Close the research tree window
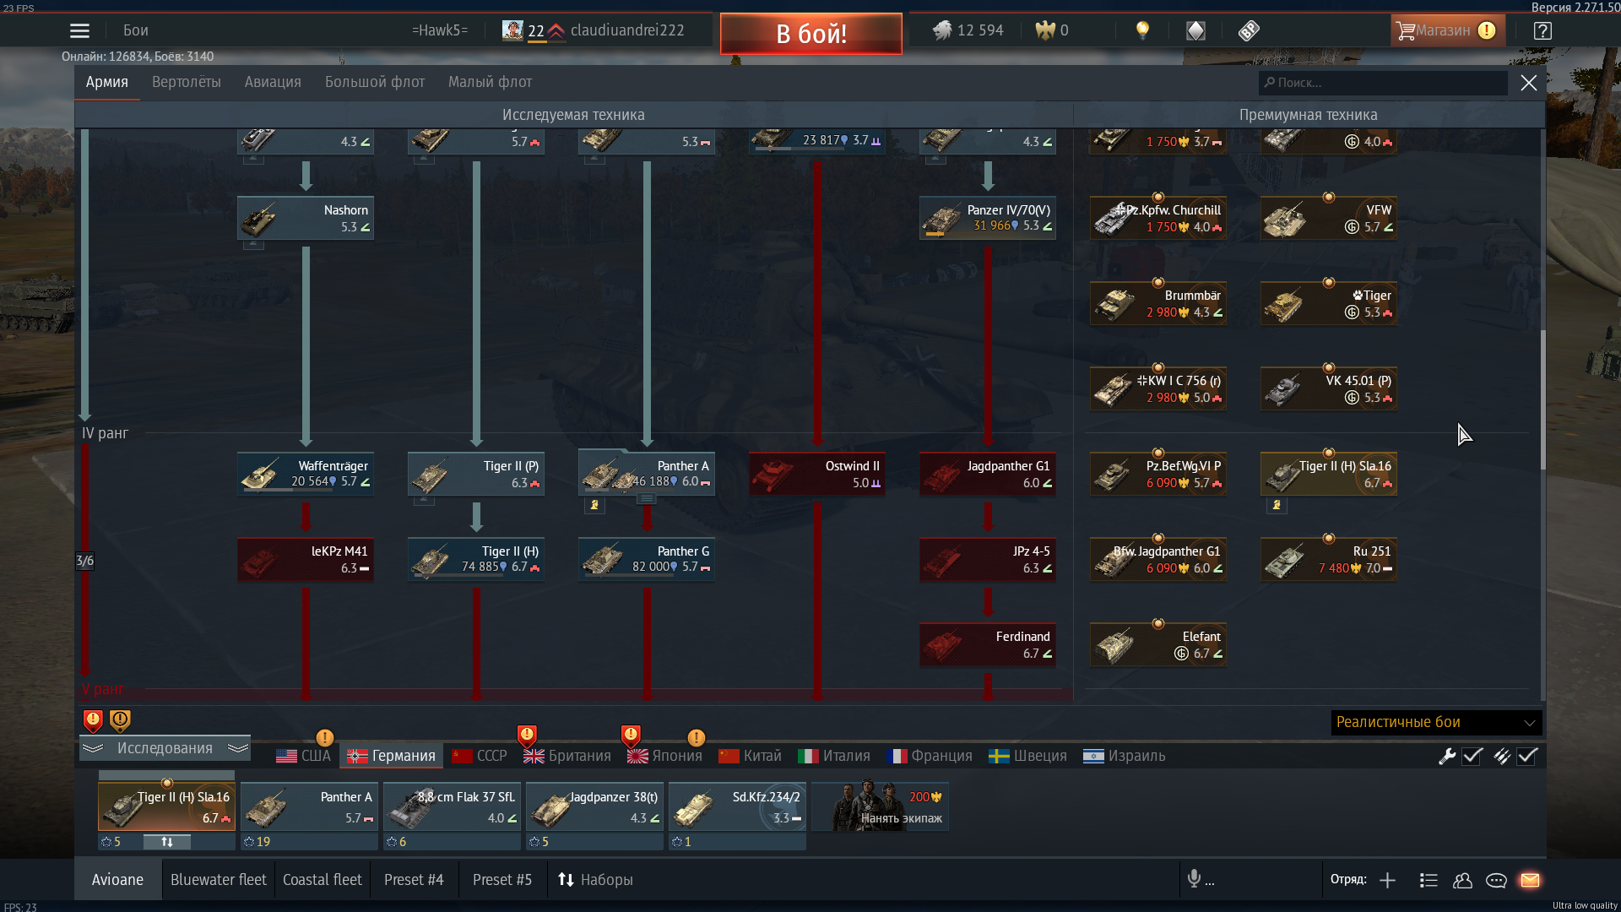The height and width of the screenshot is (912, 1621). click(x=1529, y=83)
